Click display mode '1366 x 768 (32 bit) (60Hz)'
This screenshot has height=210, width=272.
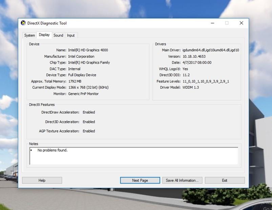pos(88,87)
